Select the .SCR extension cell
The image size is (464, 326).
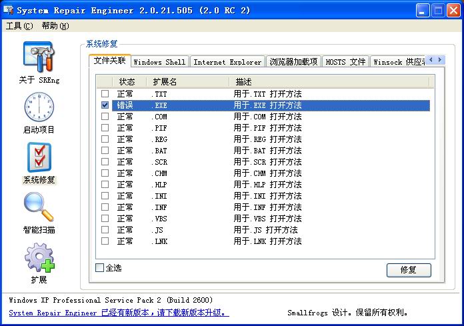[x=159, y=162]
